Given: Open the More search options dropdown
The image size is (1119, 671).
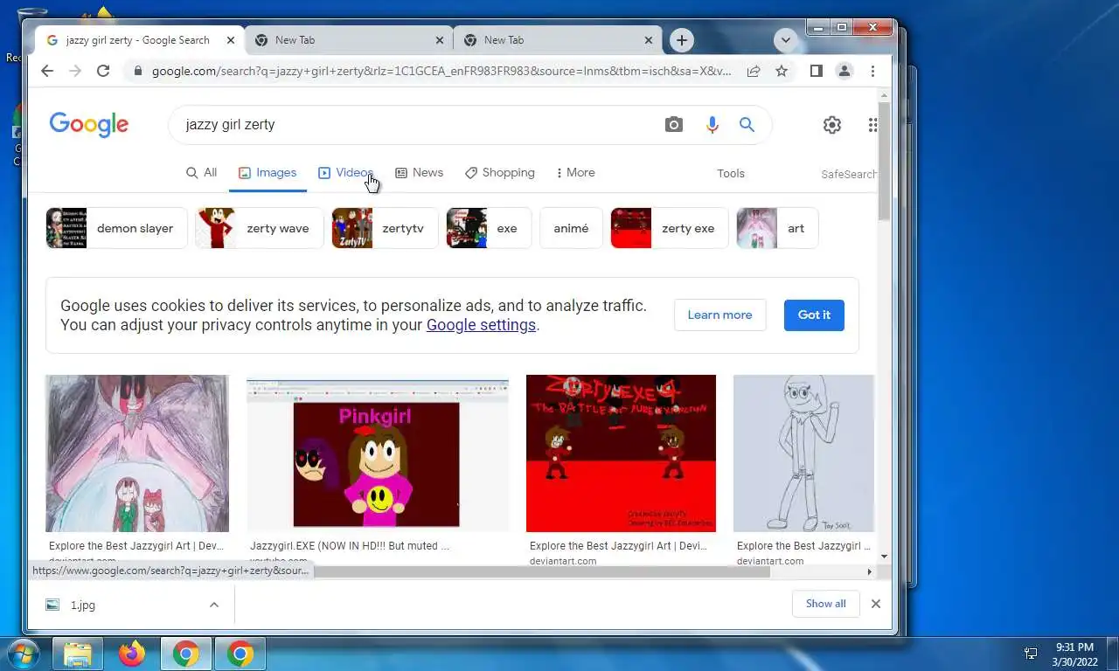Looking at the screenshot, I should point(575,173).
